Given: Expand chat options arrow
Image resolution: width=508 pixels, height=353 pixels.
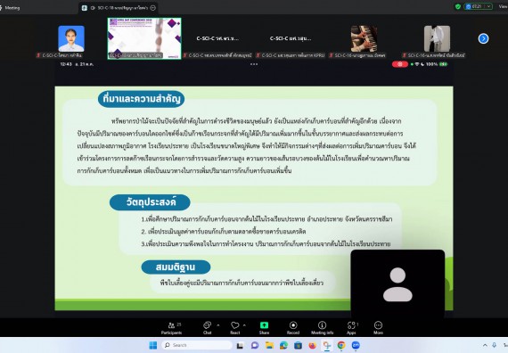Looking at the screenshot, I should [x=218, y=324].
